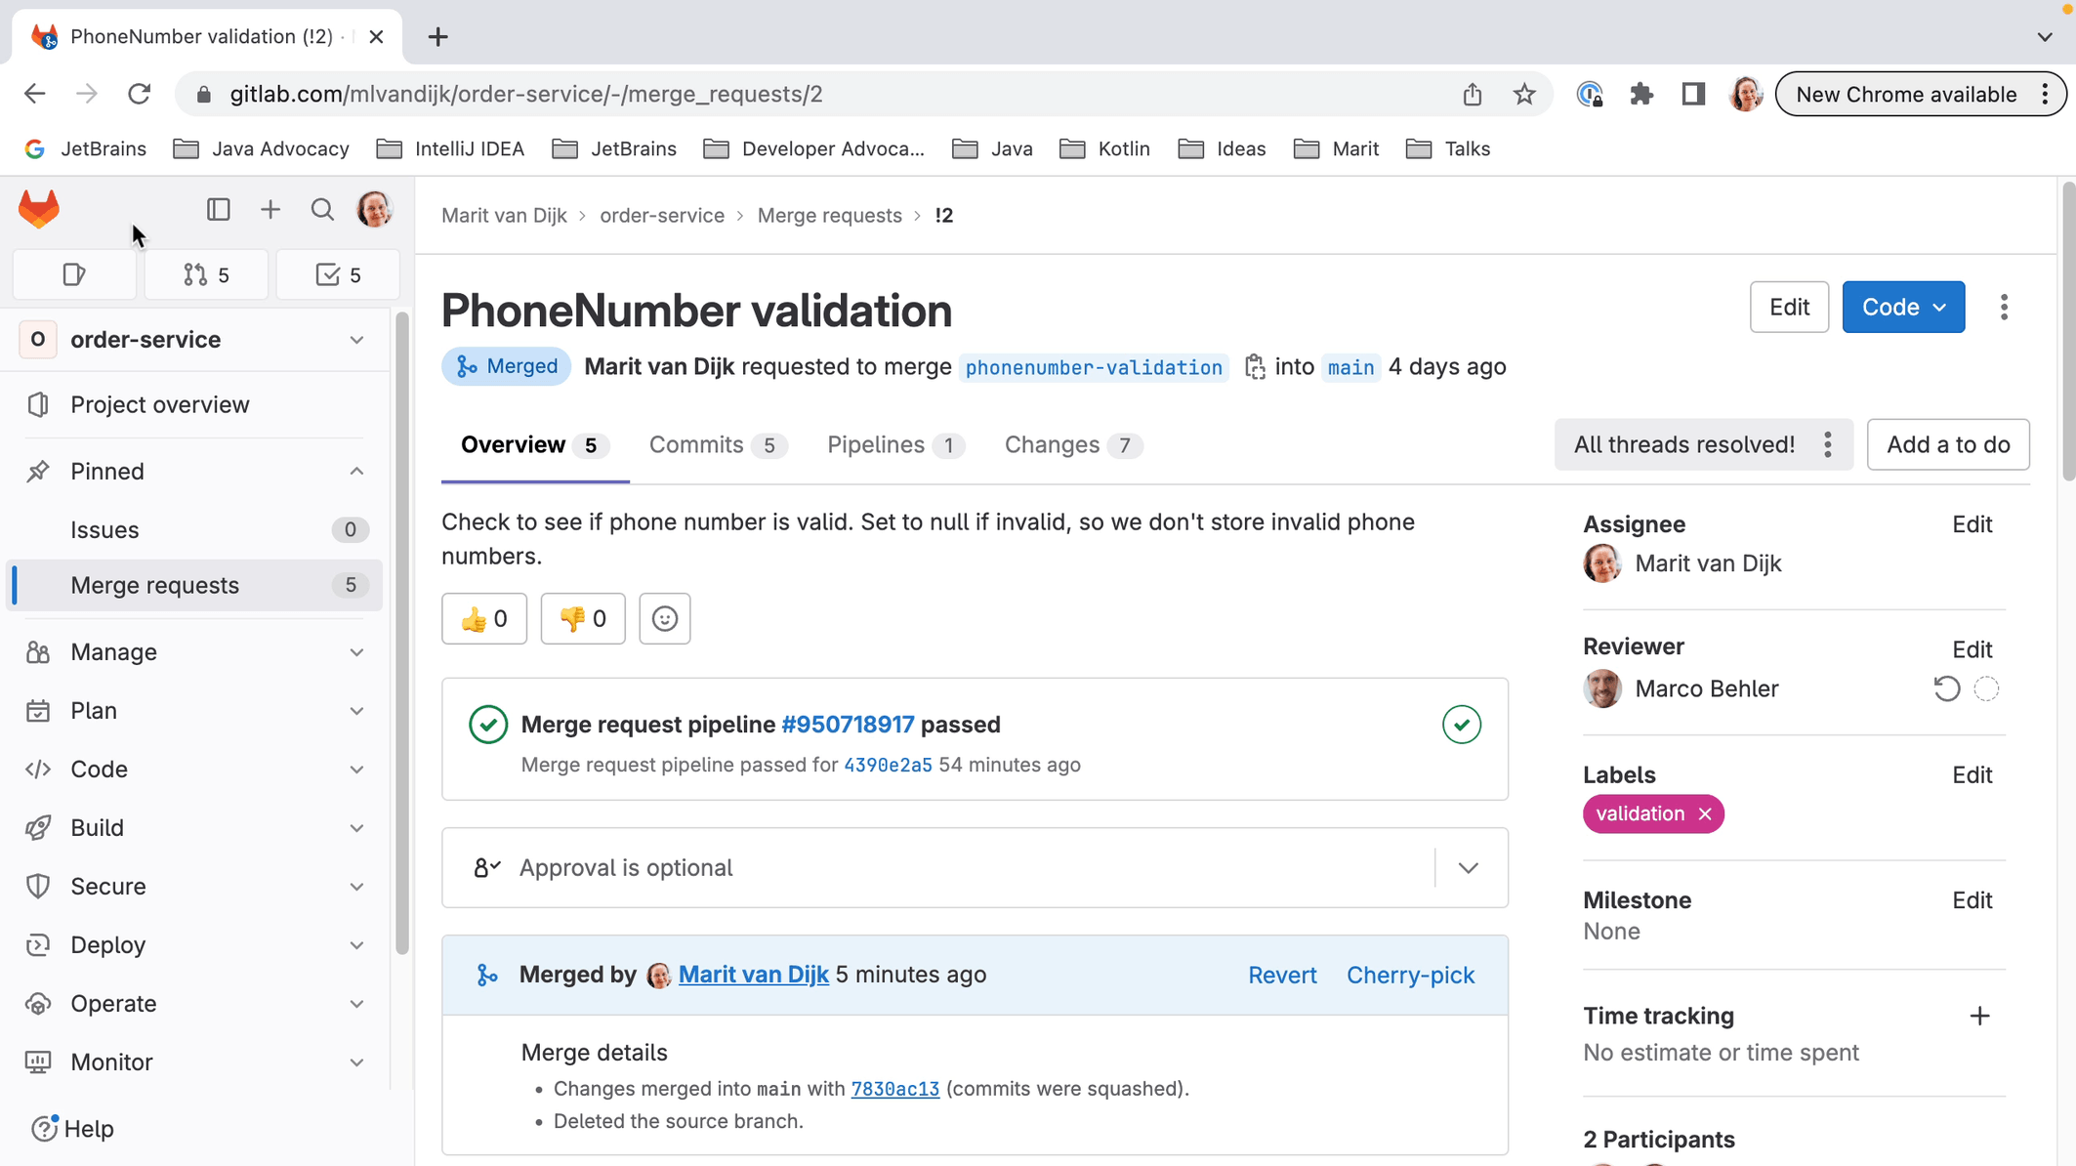2076x1166 pixels.
Task: Expand the Approval is optional section
Action: point(1468,868)
